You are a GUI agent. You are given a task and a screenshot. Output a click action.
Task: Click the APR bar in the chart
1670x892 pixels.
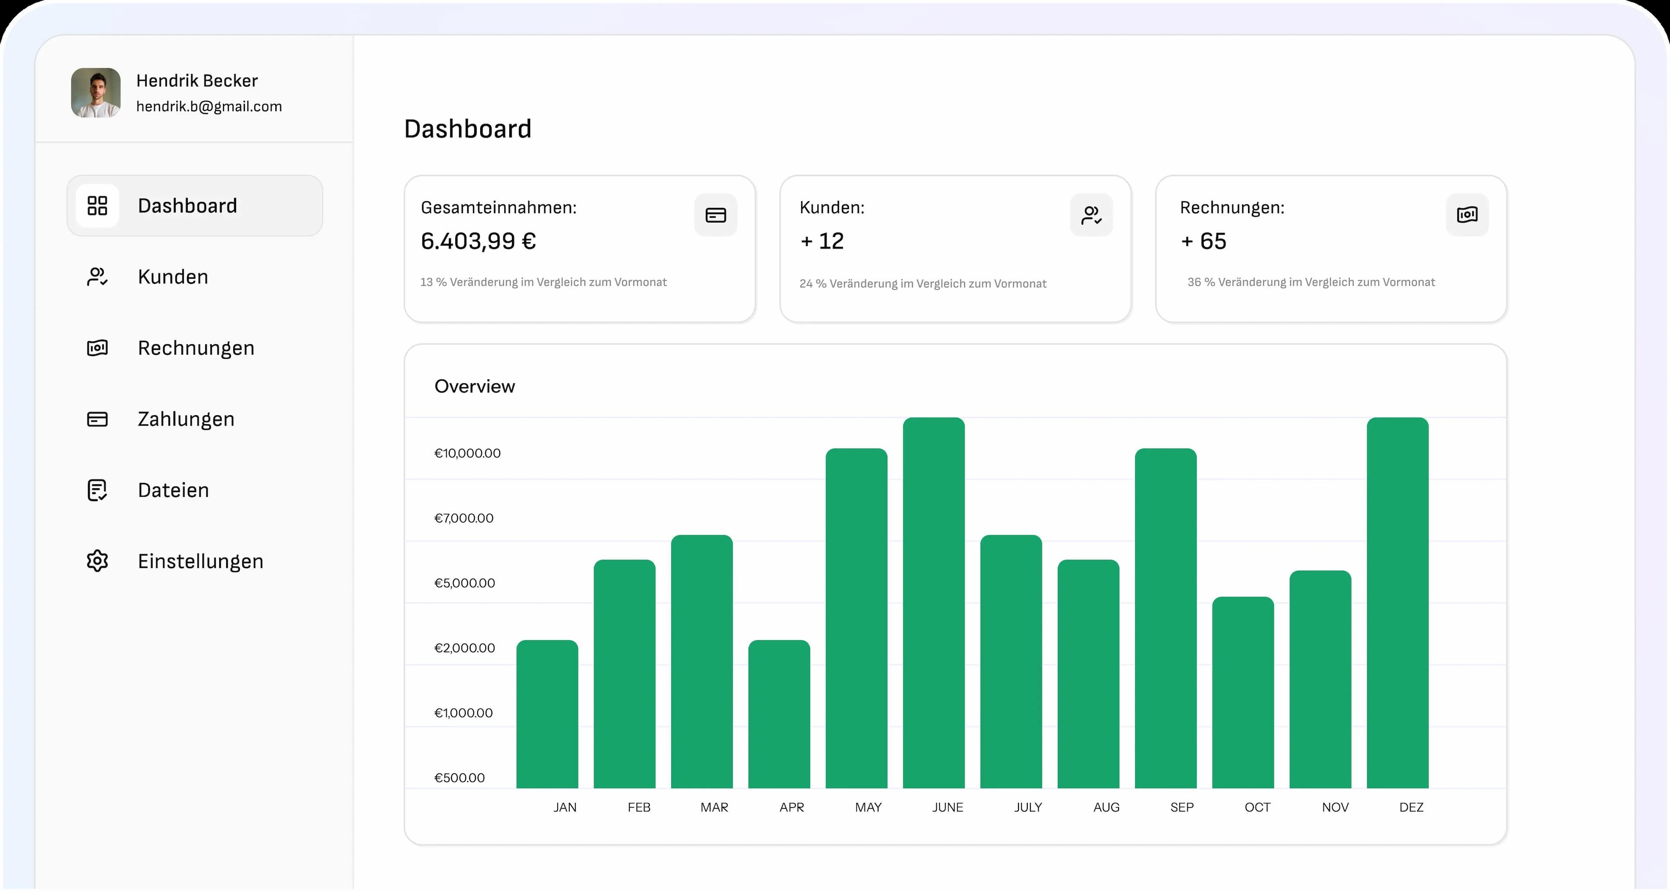pos(778,714)
